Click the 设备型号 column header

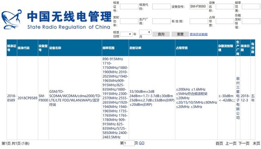click(x=43, y=48)
